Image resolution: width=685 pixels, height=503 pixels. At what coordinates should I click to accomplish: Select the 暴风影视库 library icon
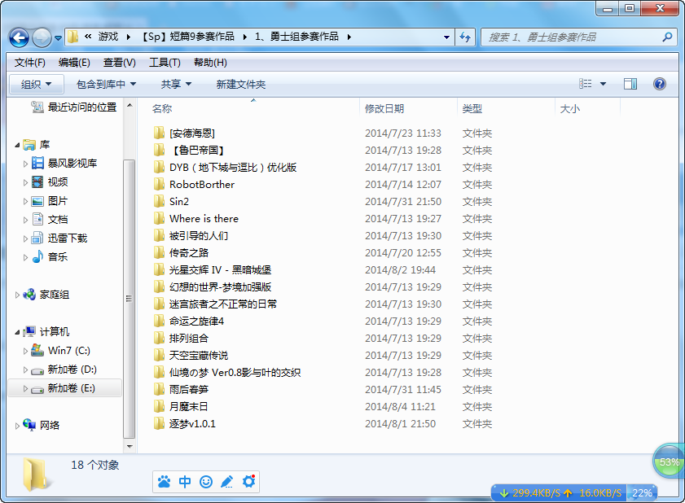38,164
